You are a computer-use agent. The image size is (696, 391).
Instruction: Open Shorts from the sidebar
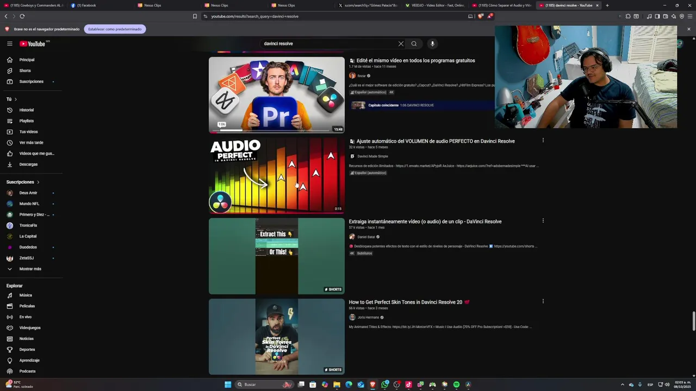pyautogui.click(x=25, y=71)
